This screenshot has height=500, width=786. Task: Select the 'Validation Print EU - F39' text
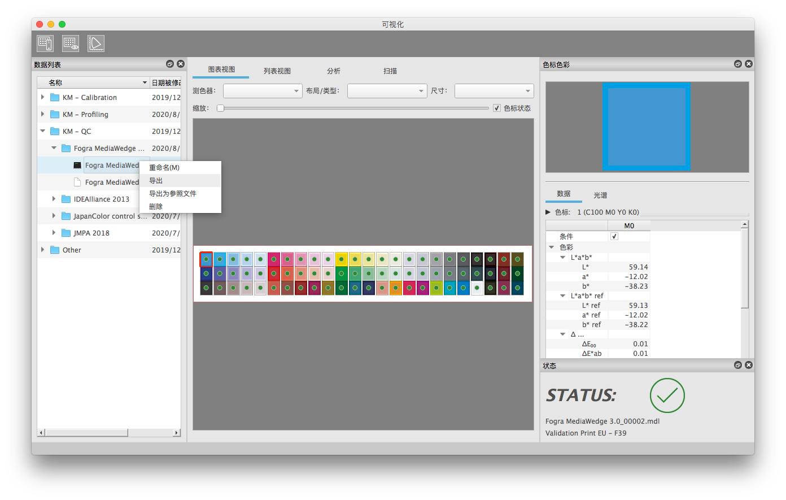586,433
